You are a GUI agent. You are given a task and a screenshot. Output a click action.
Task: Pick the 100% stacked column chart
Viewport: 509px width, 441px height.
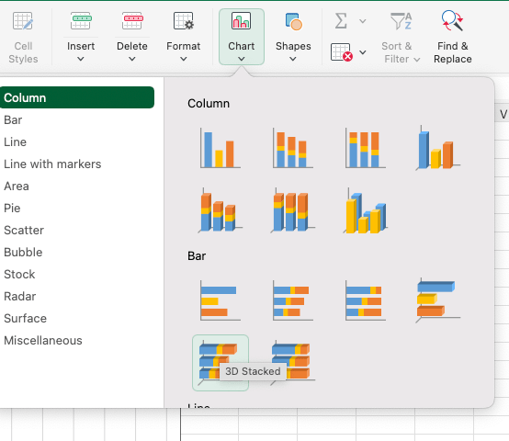click(366, 148)
